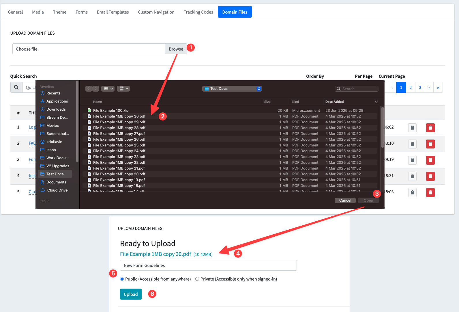Click the Browse button
459x312 pixels.
tap(176, 49)
